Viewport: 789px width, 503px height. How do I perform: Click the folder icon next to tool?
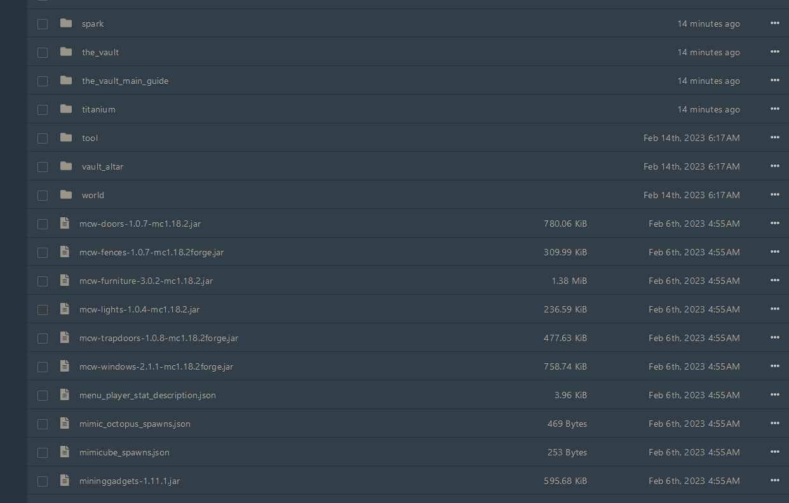(66, 137)
